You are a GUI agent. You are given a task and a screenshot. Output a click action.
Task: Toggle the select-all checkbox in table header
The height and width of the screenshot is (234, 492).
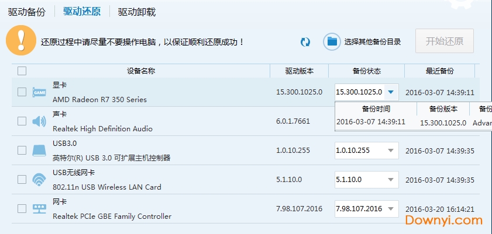pos(22,71)
